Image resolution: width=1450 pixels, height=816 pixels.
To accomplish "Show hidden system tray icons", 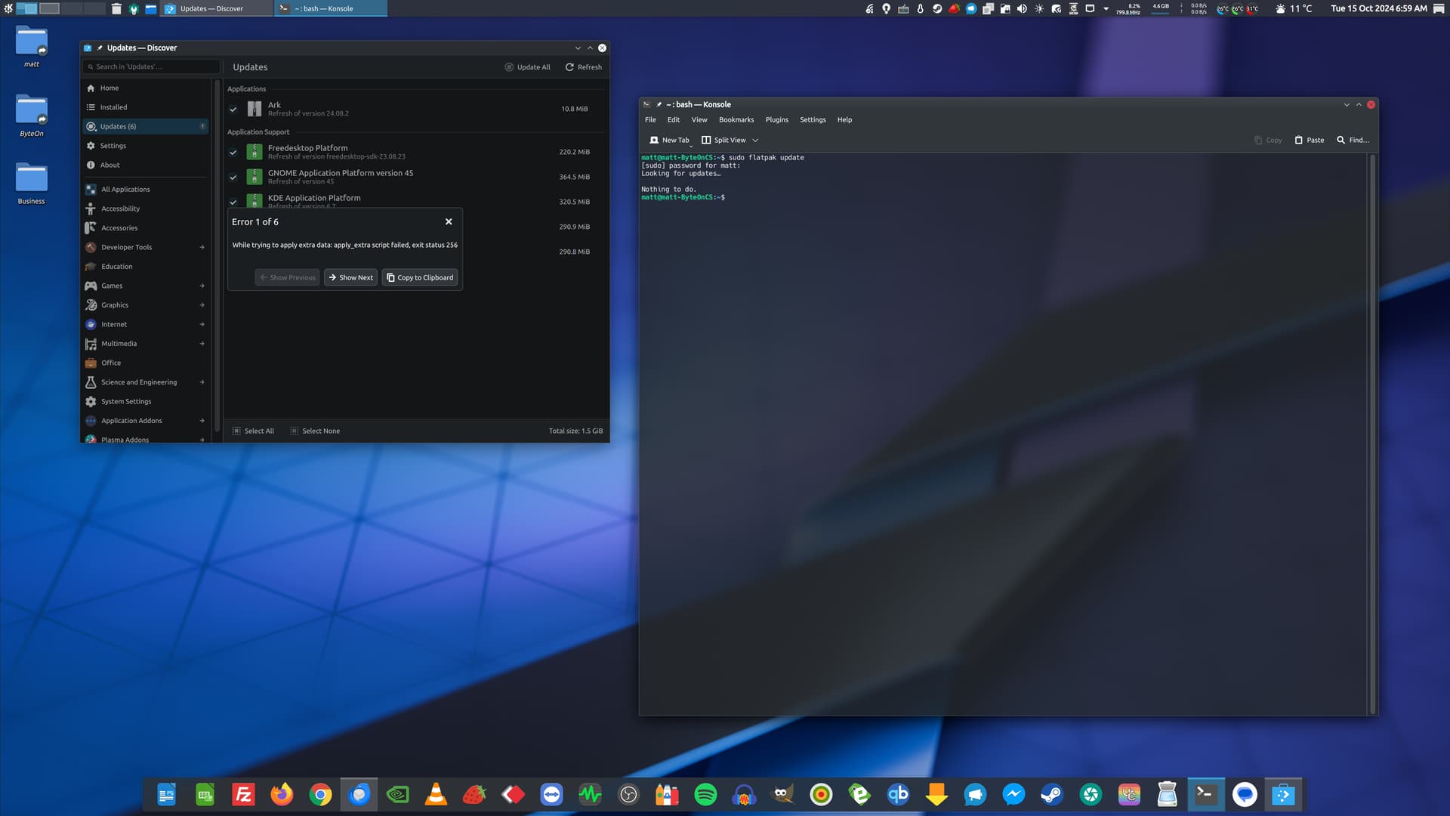I will coord(1106,8).
